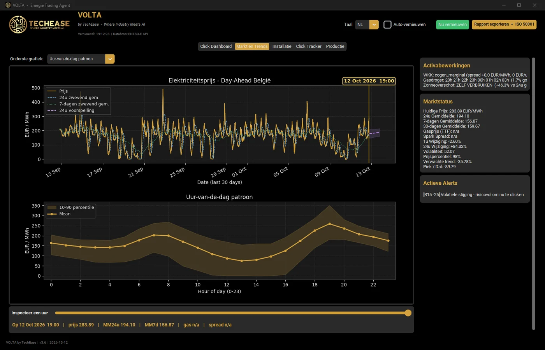Click the VOLTA app icon in the title bar
545x350 pixels.
point(8,5)
